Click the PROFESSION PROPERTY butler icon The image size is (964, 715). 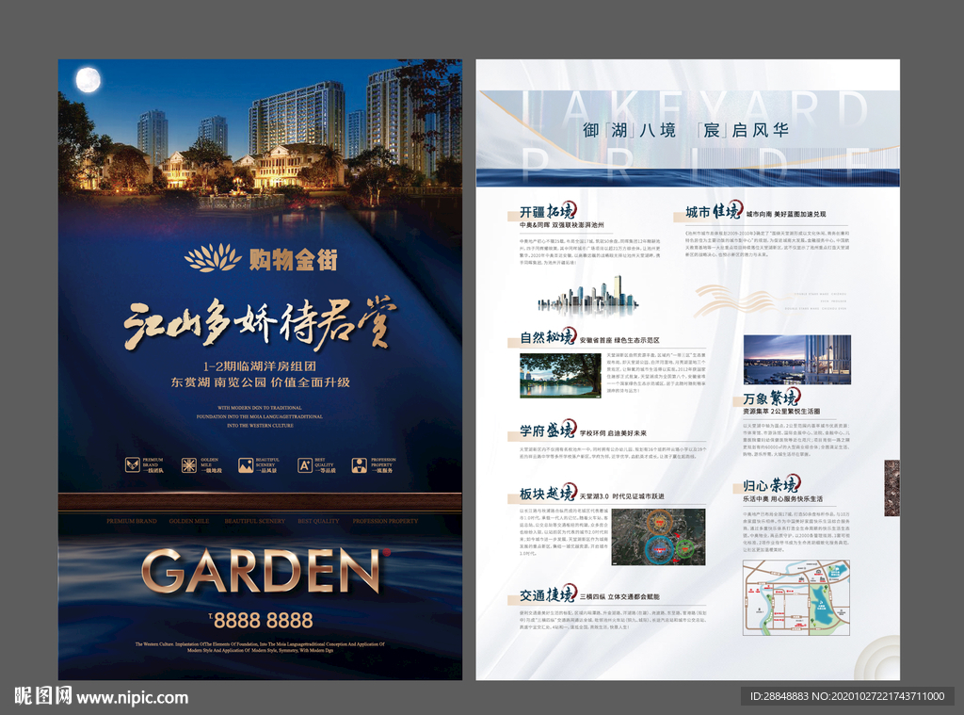click(359, 465)
